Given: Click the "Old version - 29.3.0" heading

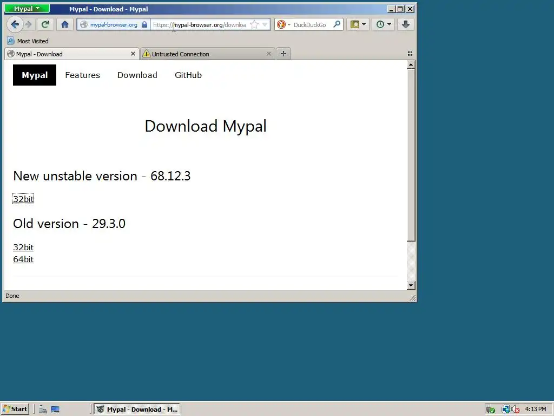Looking at the screenshot, I should [x=69, y=224].
